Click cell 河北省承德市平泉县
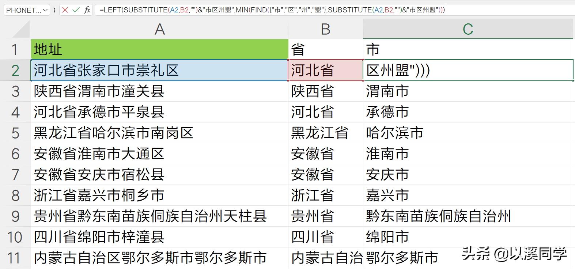 160,112
